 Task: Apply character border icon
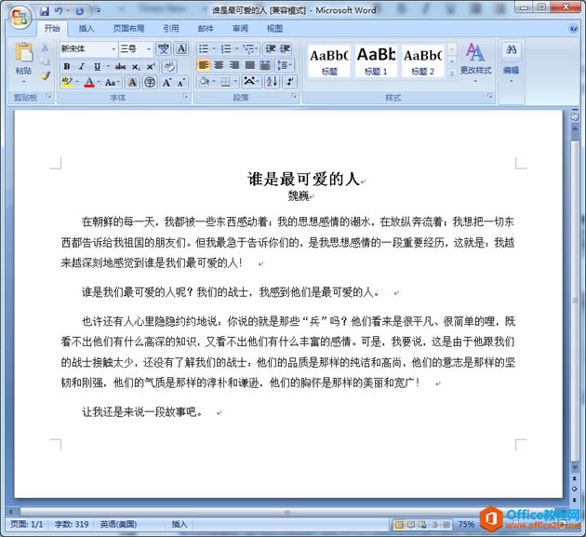[181, 48]
